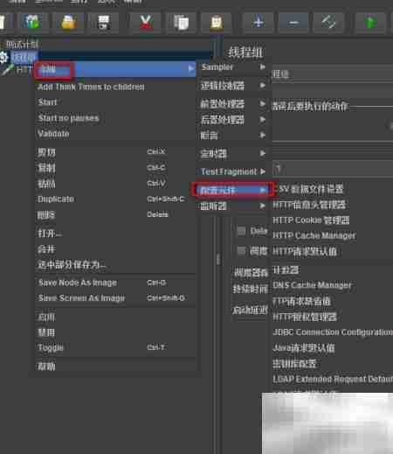Click the Open file toolbar icon

click(68, 22)
